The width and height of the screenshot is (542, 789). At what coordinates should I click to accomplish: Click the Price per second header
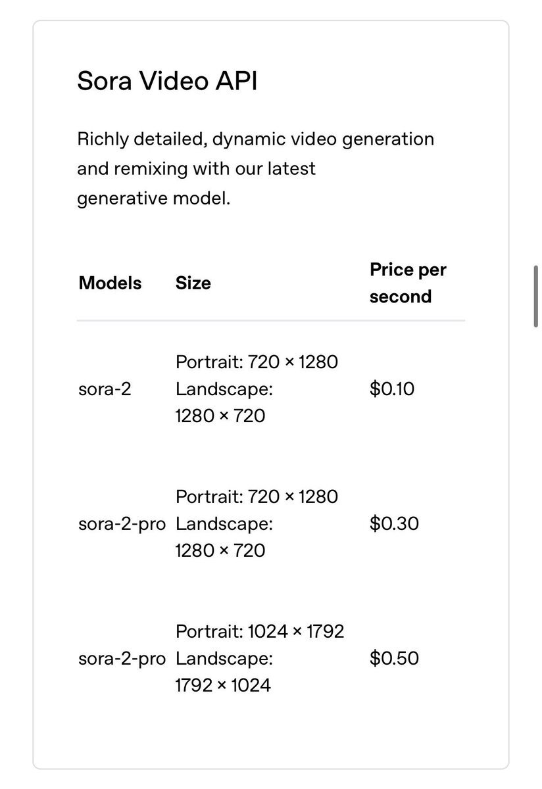[408, 283]
